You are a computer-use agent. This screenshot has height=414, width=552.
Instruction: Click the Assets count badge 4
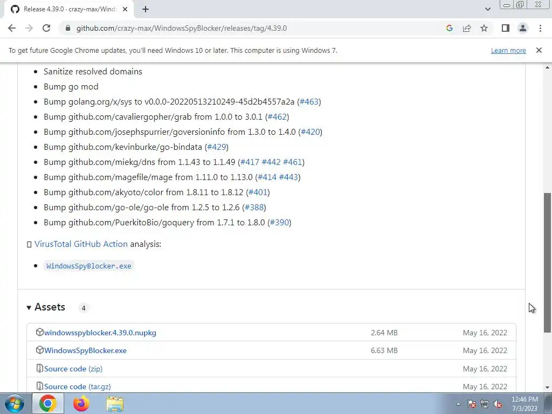click(x=84, y=308)
